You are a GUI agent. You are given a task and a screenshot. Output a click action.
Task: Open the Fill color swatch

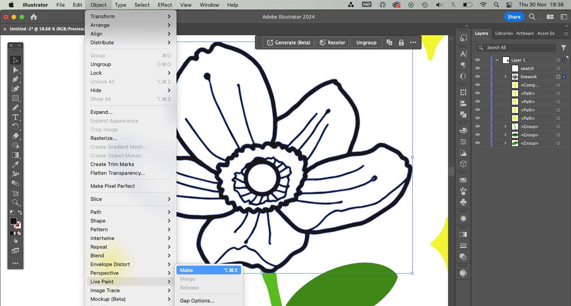coord(13,221)
